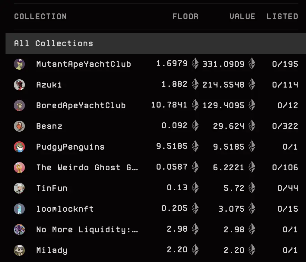Click the 5.72 value cell
The image size is (306, 262).
pyautogui.click(x=234, y=188)
